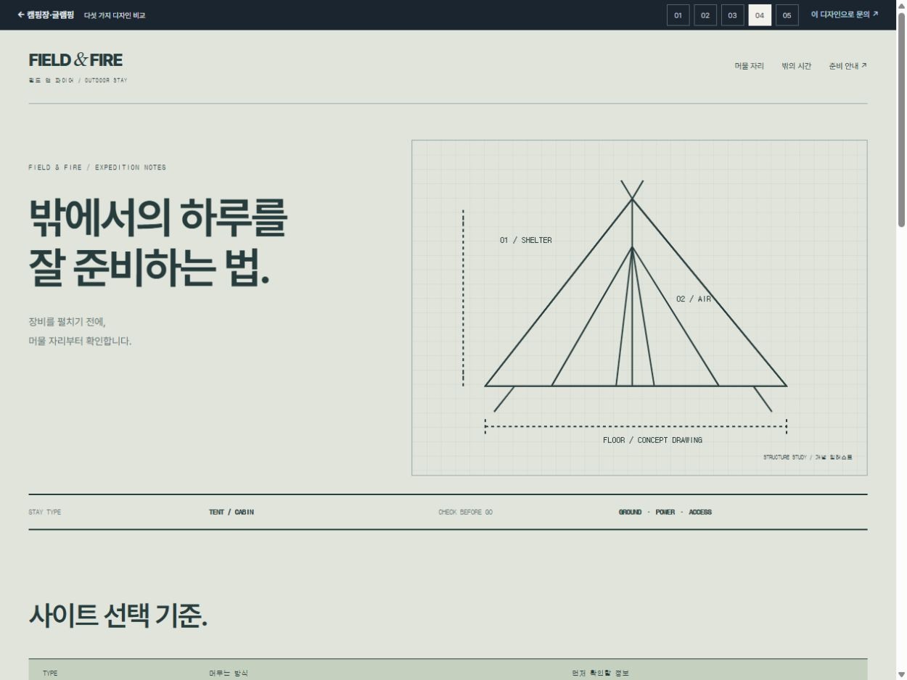Switch to design 02
Viewport: 907px width, 680px height.
[x=705, y=15]
